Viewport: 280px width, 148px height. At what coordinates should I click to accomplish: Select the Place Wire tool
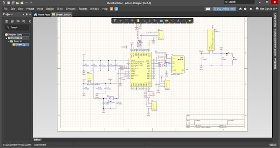pyautogui.click(x=144, y=21)
